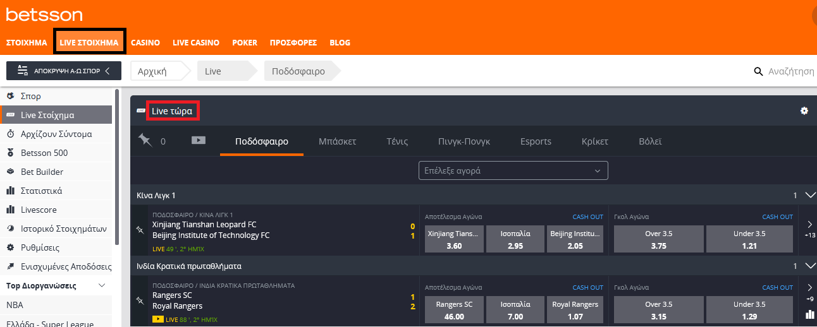Open CASINO in top menu
The width and height of the screenshot is (817, 327).
click(145, 43)
